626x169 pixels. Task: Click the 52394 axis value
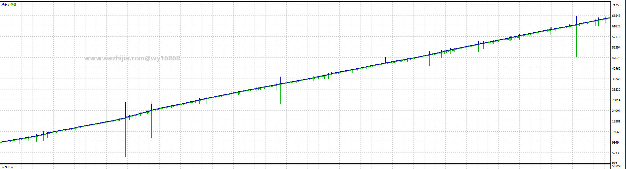coord(616,48)
